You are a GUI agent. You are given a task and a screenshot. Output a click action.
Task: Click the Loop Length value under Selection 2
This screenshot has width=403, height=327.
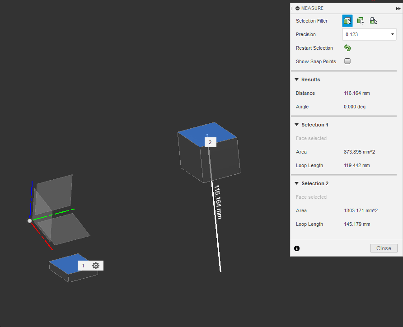click(357, 224)
